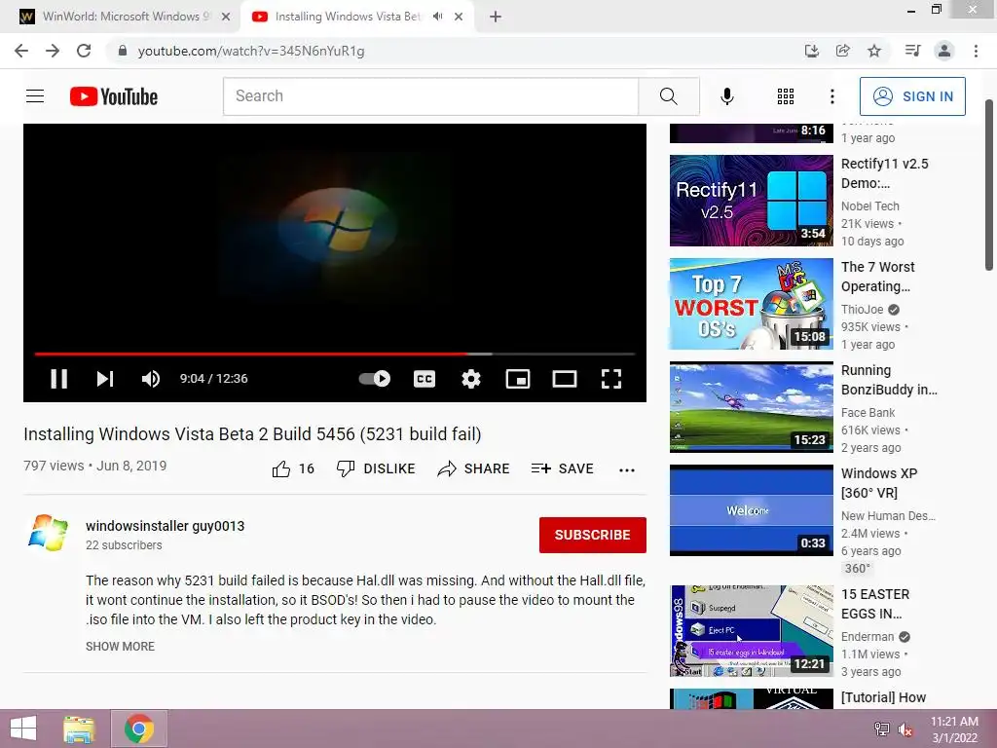The image size is (997, 748).
Task: Open muted volume icon in tray
Action: click(905, 729)
